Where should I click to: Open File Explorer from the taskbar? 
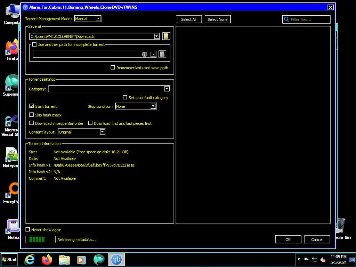point(64,259)
